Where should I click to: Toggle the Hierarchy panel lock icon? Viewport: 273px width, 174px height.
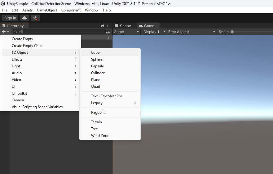point(103,26)
